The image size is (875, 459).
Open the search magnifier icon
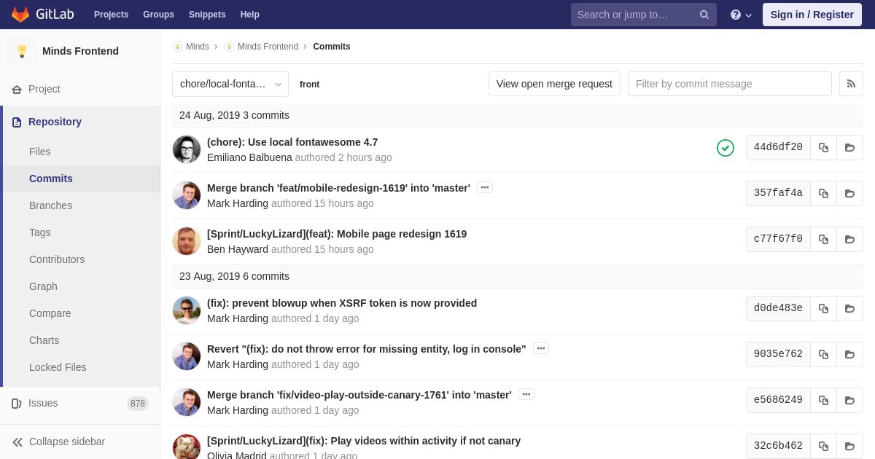[x=704, y=15]
